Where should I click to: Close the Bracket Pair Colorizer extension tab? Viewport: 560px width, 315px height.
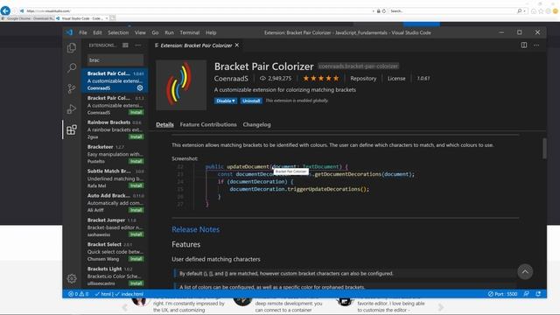pos(237,45)
